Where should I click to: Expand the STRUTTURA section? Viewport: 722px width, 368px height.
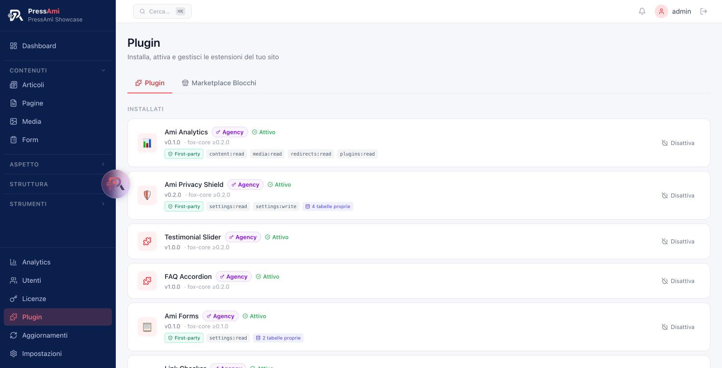pos(58,184)
